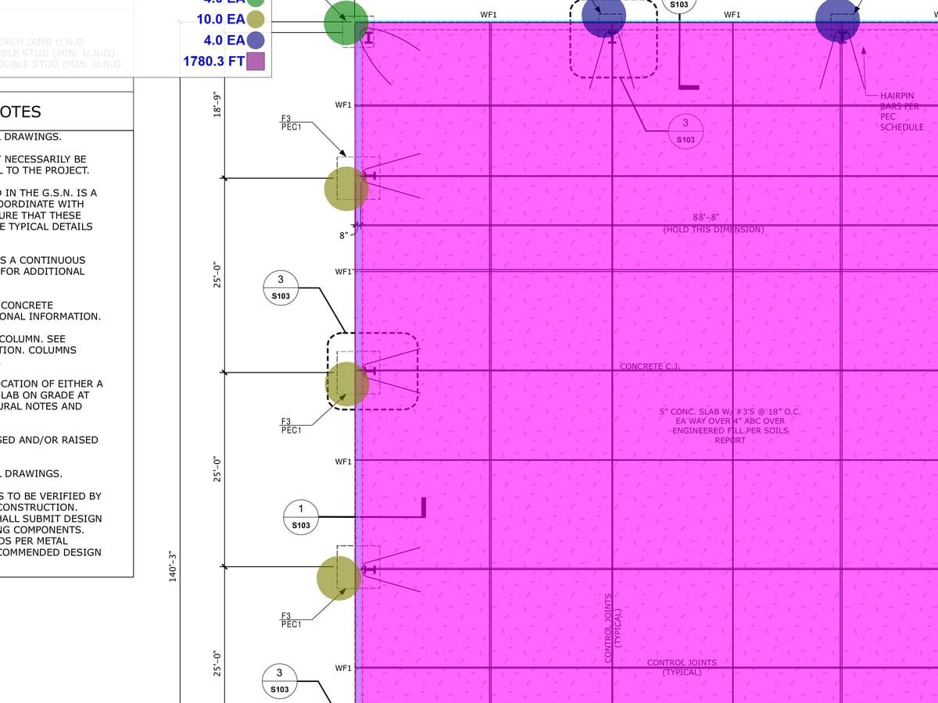Click the "1780.3 FT" legend measurement
Viewport: 938px width, 703px height.
213,62
